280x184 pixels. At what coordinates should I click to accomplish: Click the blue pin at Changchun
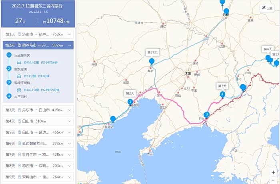226,12
